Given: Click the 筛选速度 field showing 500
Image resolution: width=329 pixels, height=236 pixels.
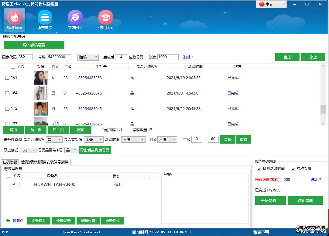Looking at the screenshot, I should [x=292, y=180].
